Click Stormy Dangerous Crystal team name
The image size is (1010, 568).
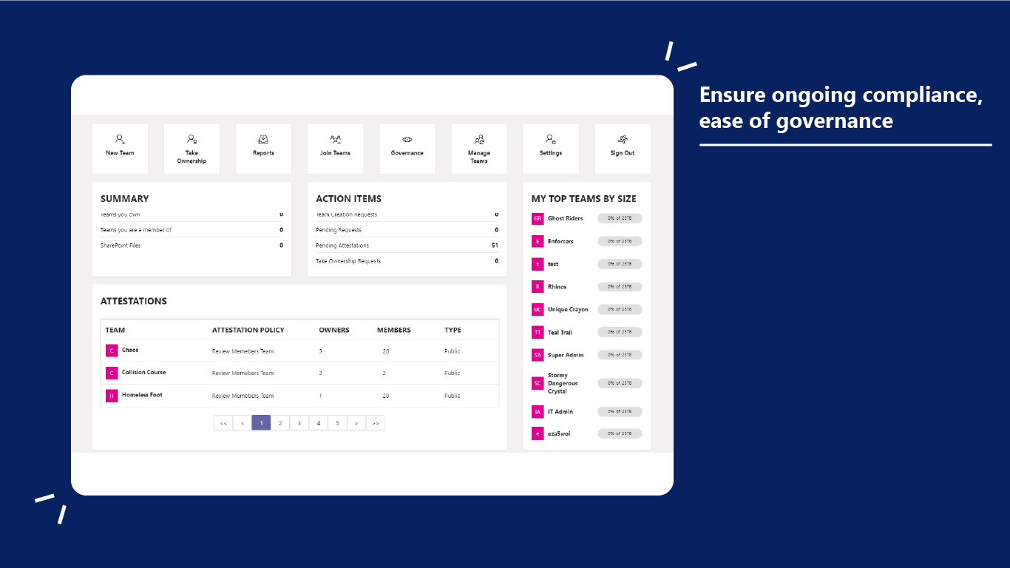(x=563, y=383)
